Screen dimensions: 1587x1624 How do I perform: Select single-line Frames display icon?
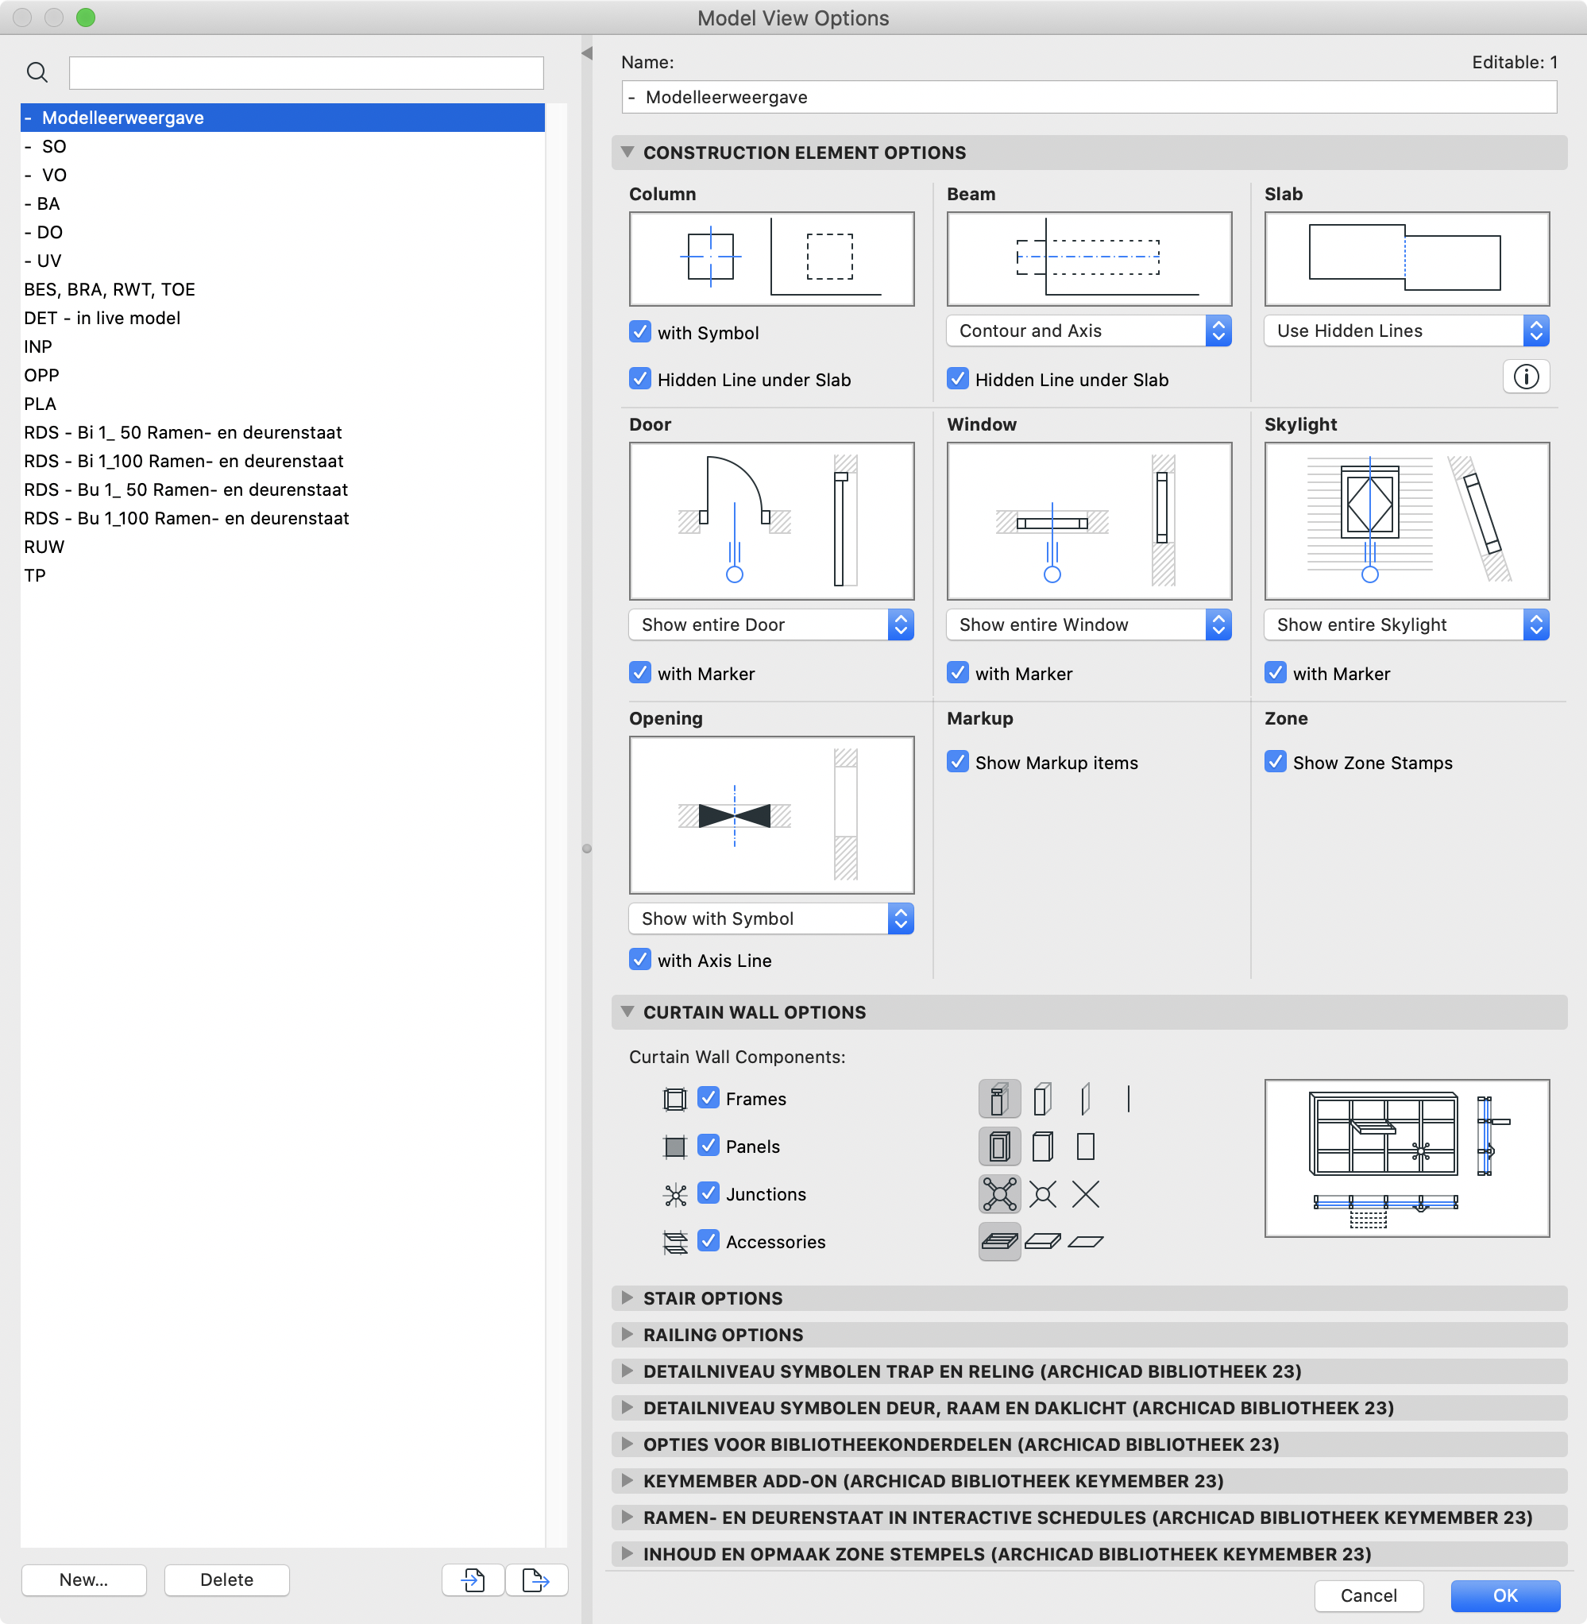[1129, 1099]
